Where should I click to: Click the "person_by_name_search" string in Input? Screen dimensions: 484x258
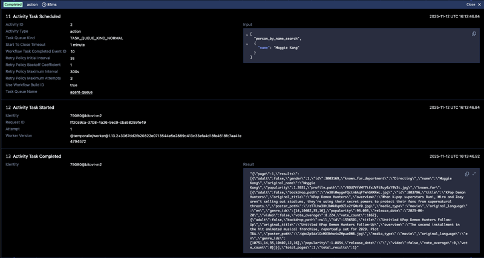coord(277,39)
